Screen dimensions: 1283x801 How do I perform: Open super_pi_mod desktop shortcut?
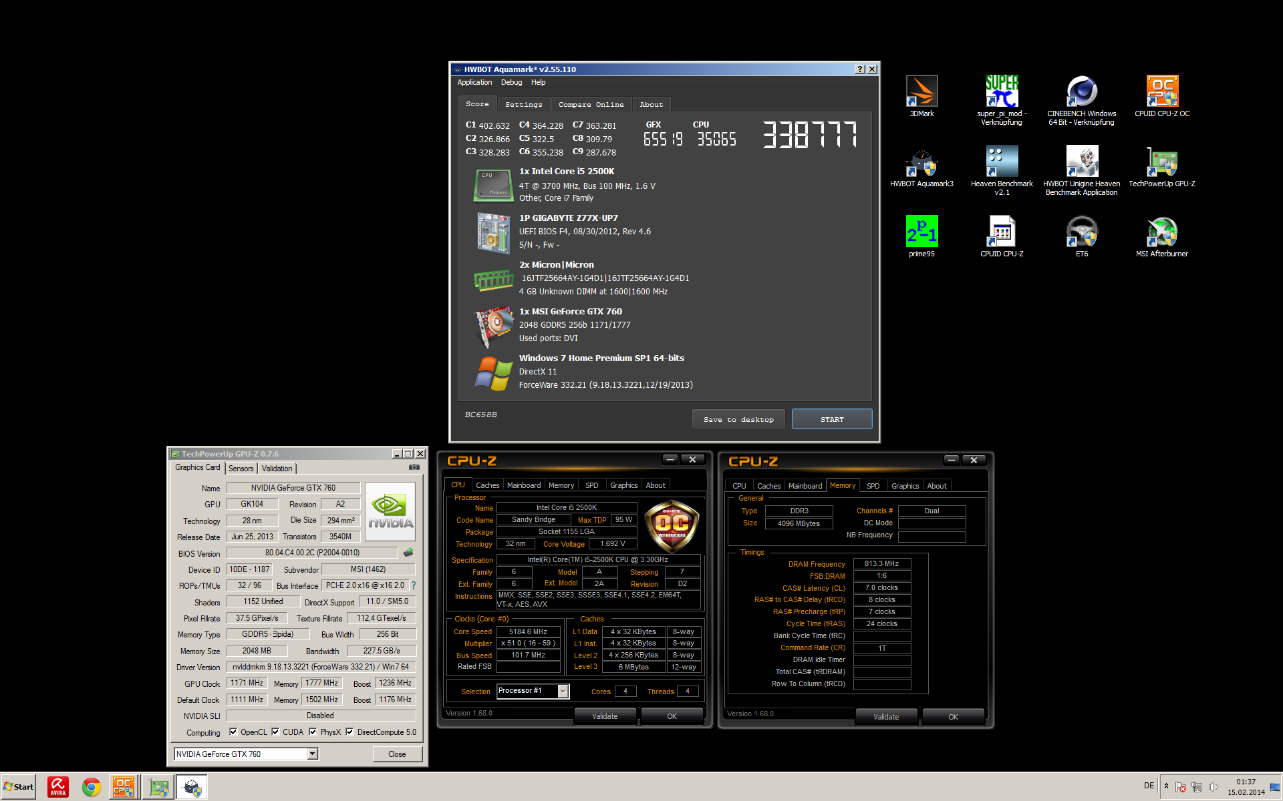[x=1002, y=100]
